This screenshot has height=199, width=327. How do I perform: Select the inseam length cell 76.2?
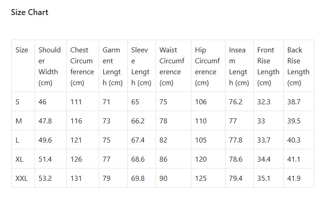(x=236, y=102)
